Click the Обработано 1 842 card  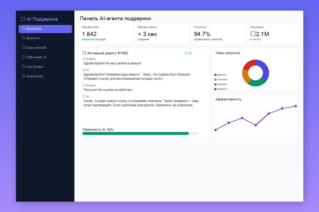click(x=106, y=34)
